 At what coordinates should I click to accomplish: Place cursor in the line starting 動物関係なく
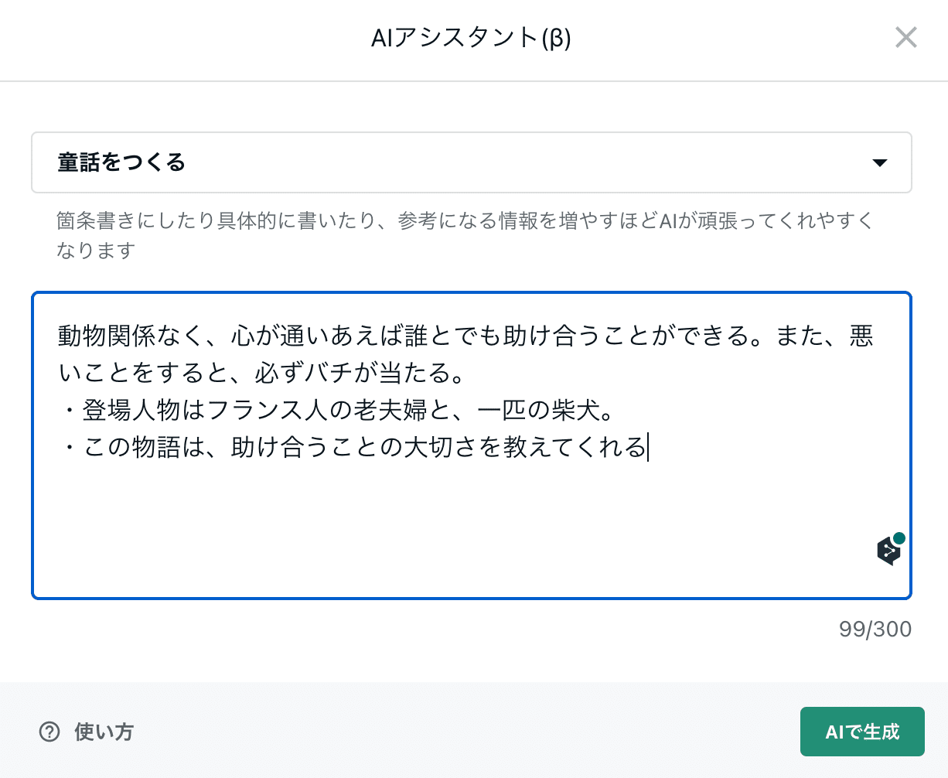tap(464, 336)
